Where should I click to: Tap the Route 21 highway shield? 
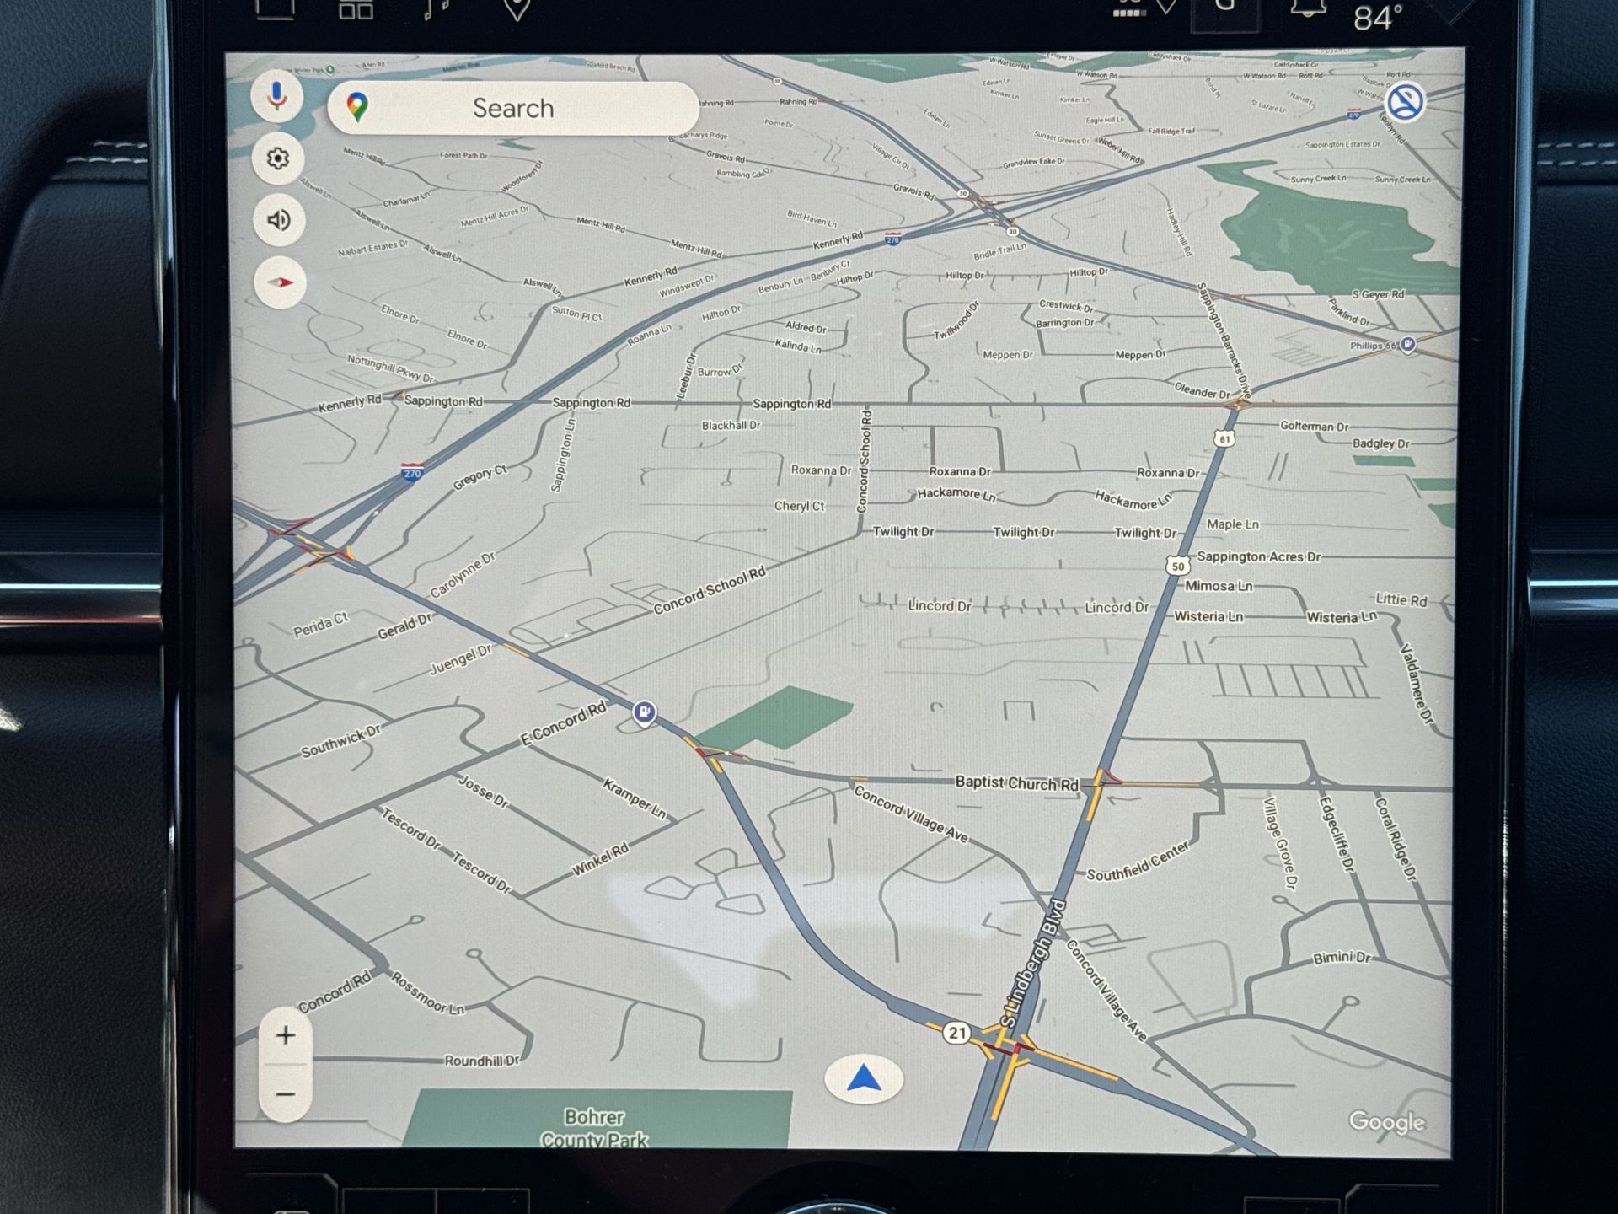(x=956, y=1033)
